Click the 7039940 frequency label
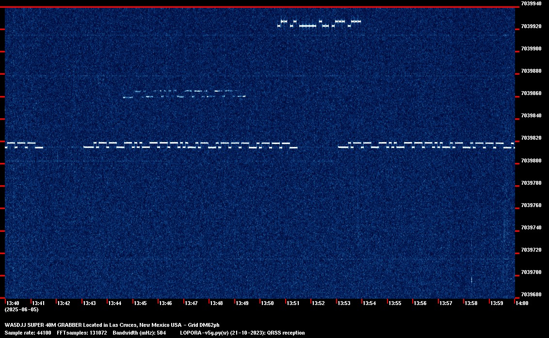The height and width of the screenshot is (338, 549). (x=531, y=3)
